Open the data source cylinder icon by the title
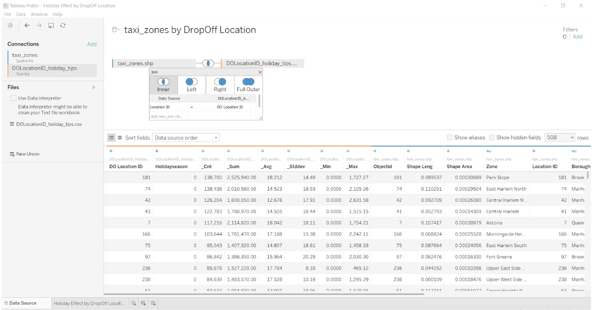This screenshot has height=310, width=594. point(115,30)
